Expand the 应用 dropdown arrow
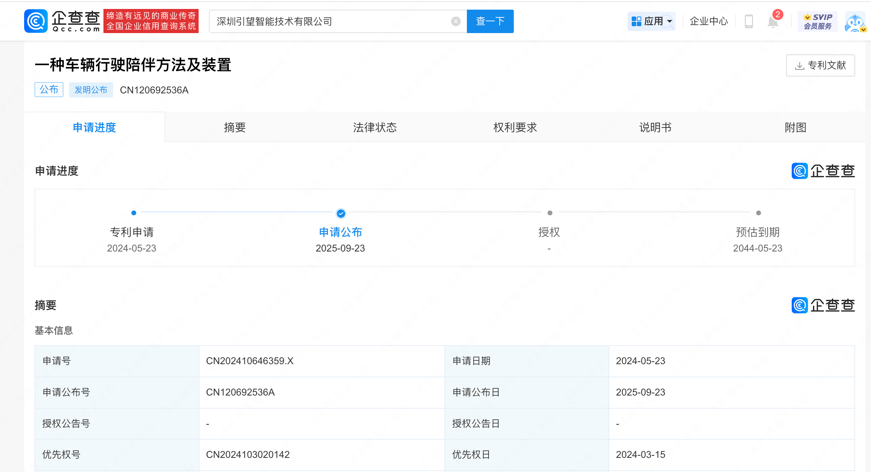871x472 pixels. click(x=670, y=21)
